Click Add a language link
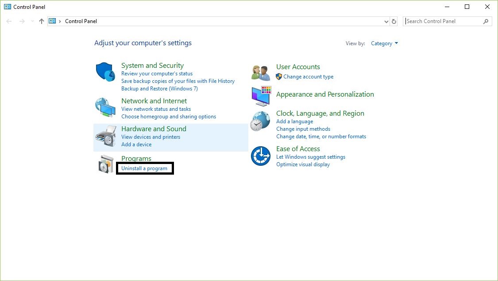 [295, 121]
